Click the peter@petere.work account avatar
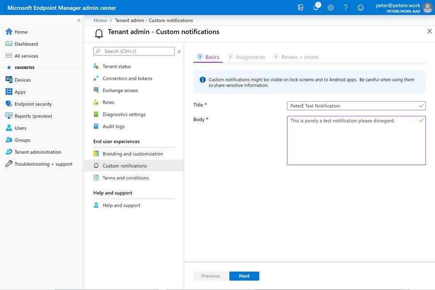The height and width of the screenshot is (290, 435). click(x=427, y=8)
